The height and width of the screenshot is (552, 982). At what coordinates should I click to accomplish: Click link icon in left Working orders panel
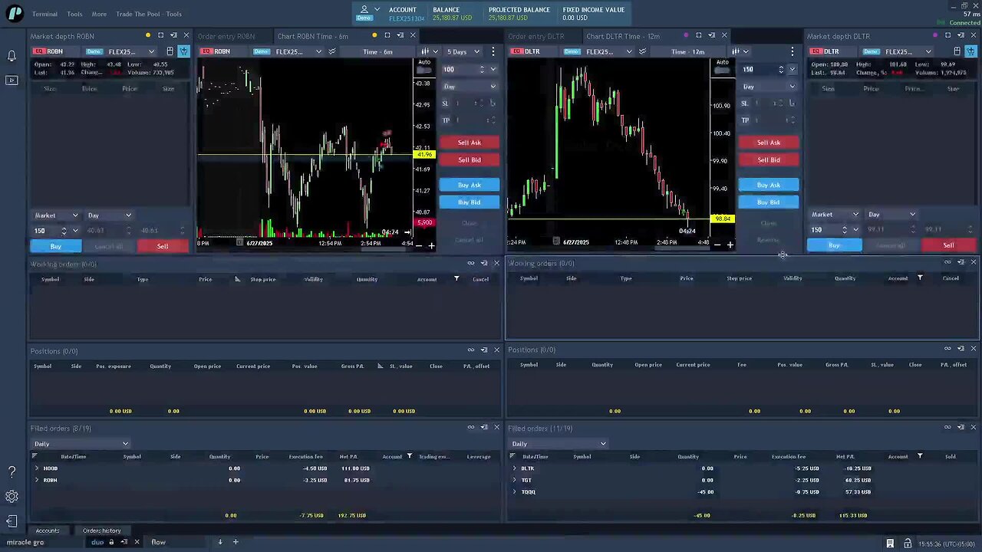point(471,263)
